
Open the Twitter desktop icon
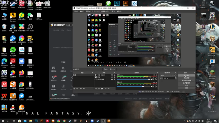point(22,97)
